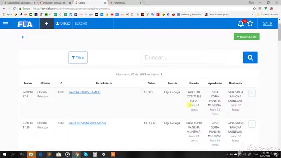281x158 pixels.
Task: Open the Gmail bookmark icon
Action: [x=122, y=14]
